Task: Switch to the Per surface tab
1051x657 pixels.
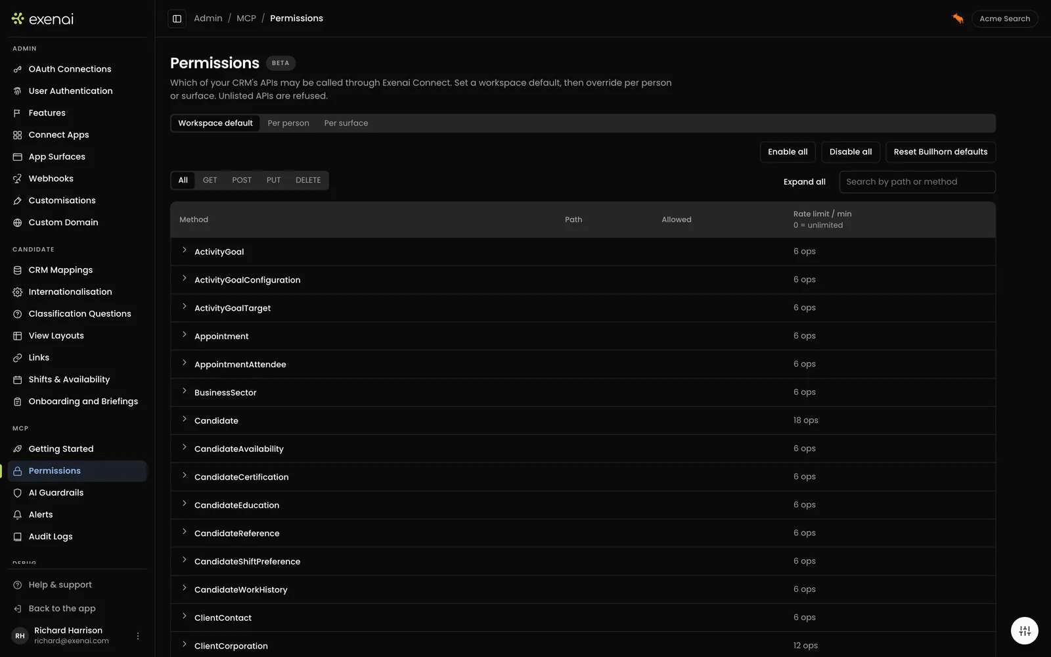Action: [x=346, y=124]
